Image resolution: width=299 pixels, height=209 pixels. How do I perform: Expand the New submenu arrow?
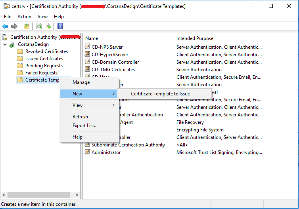(113, 94)
